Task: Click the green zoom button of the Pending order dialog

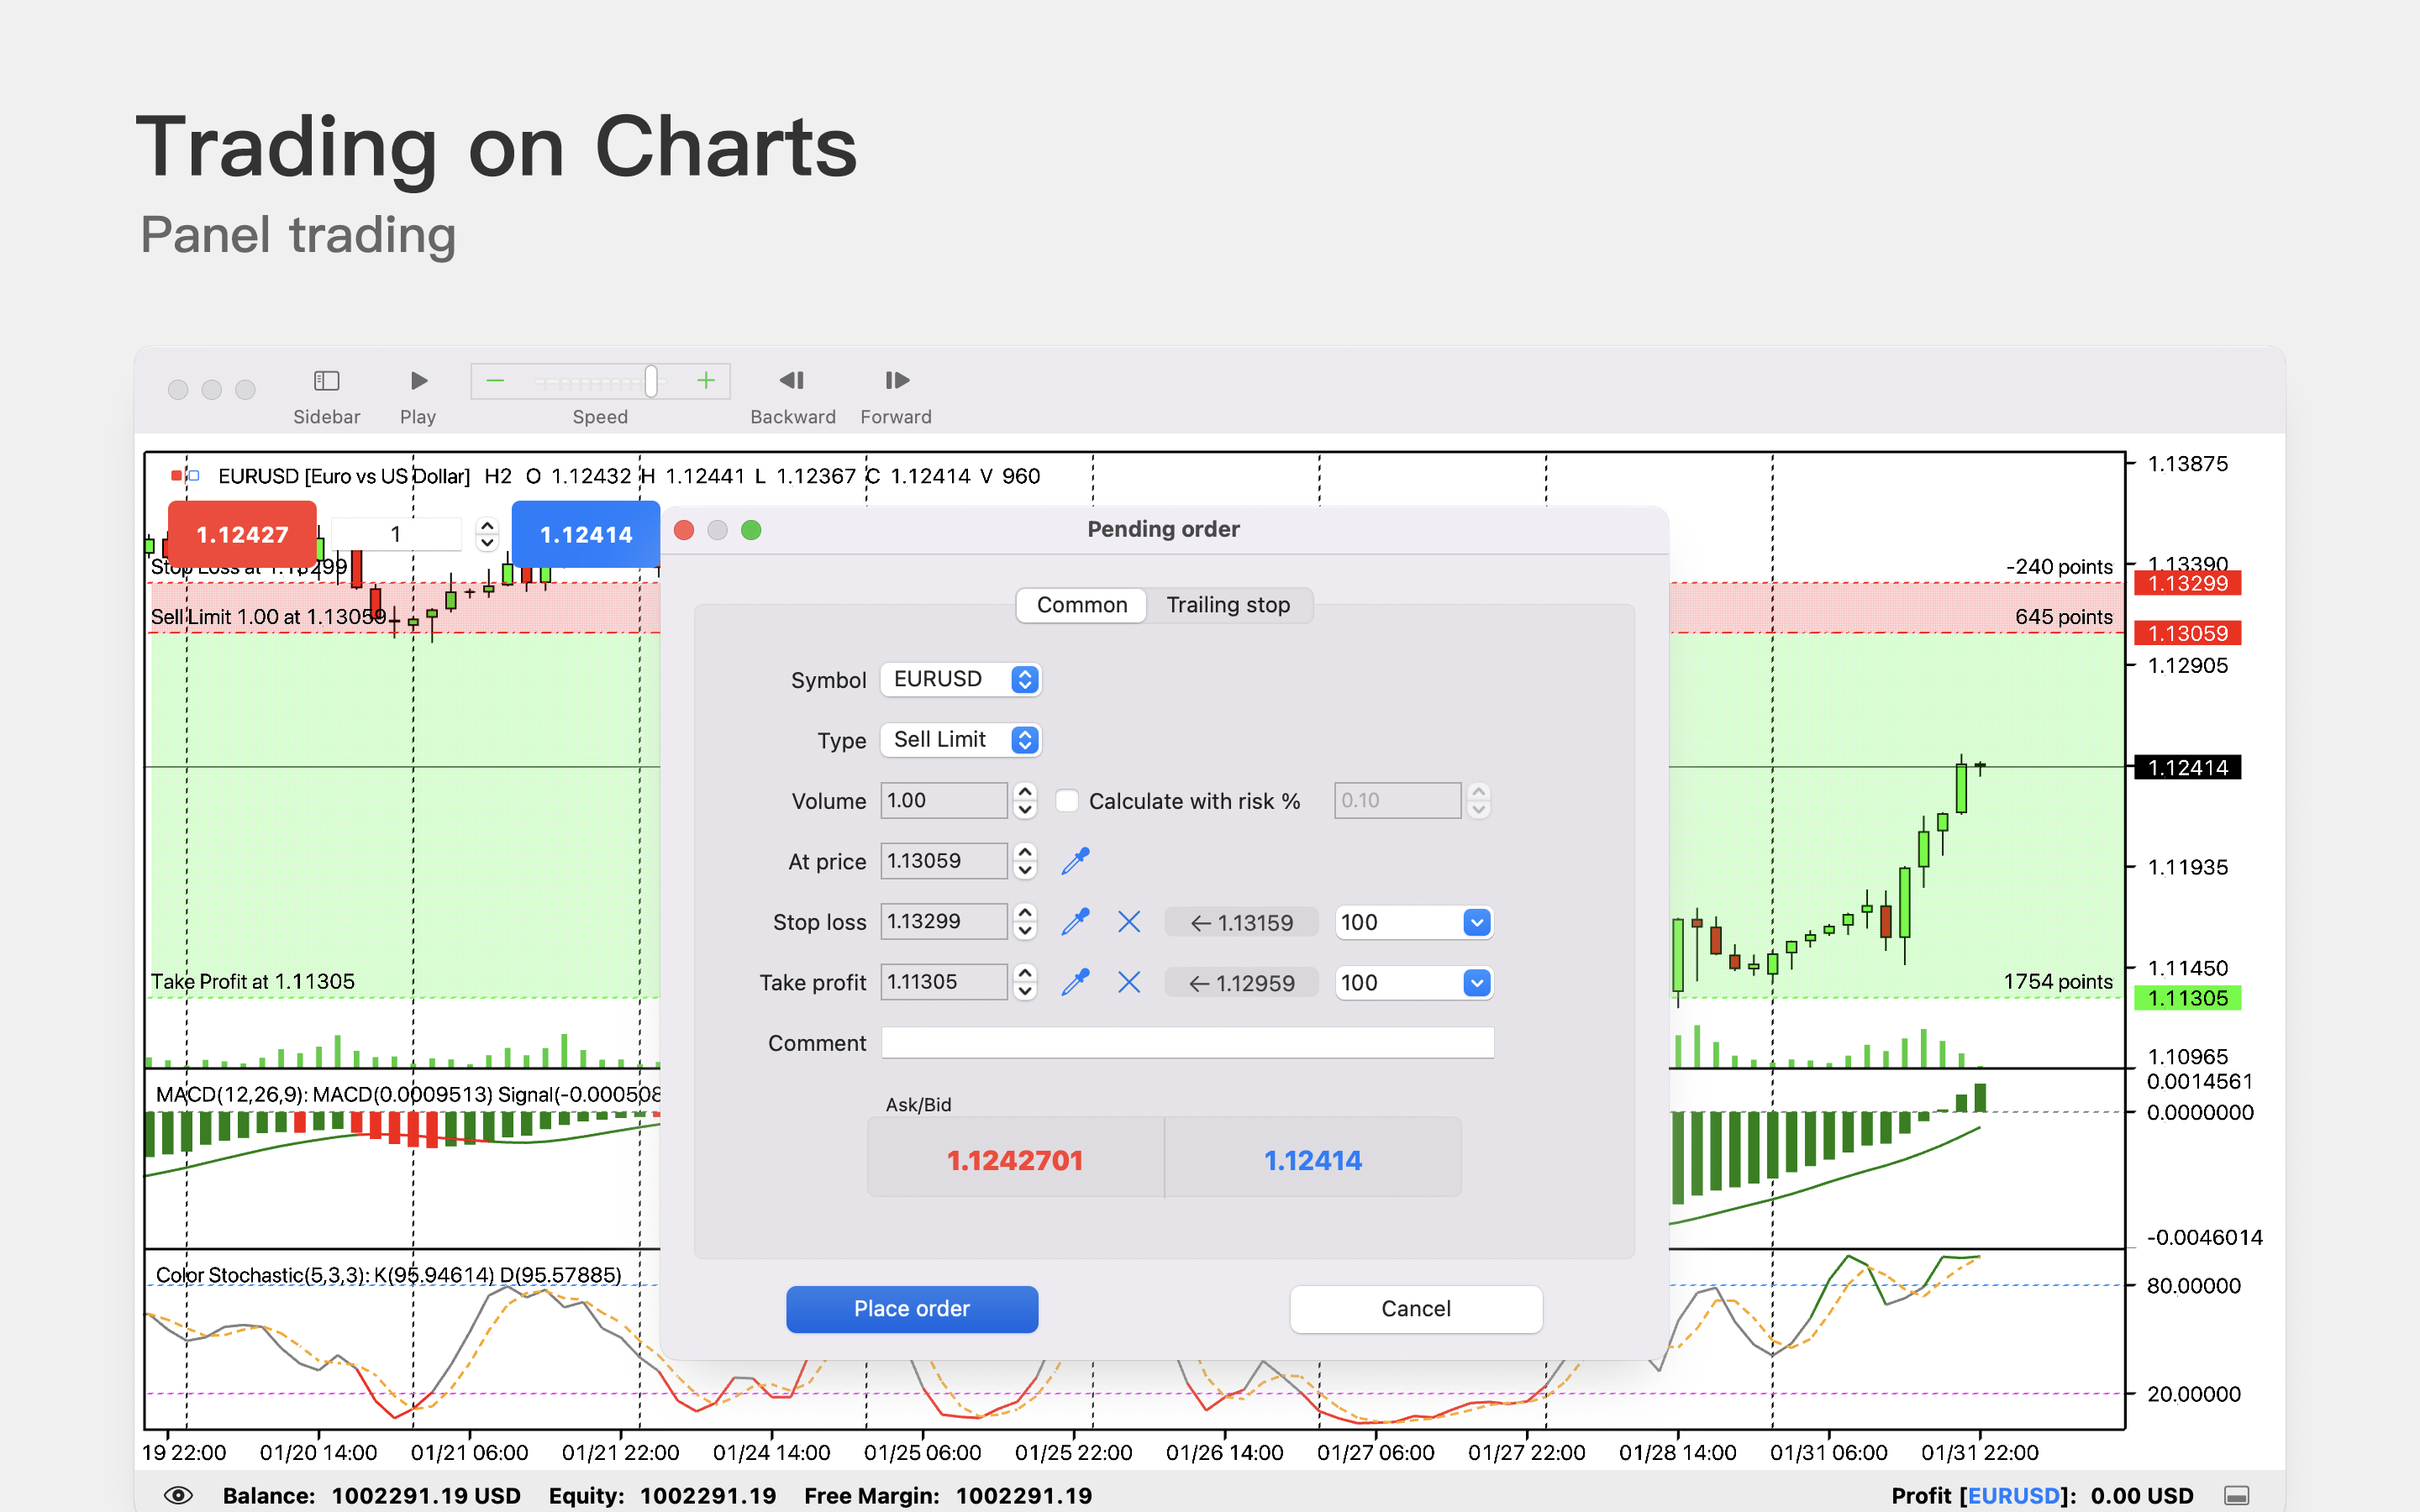Action: click(751, 530)
